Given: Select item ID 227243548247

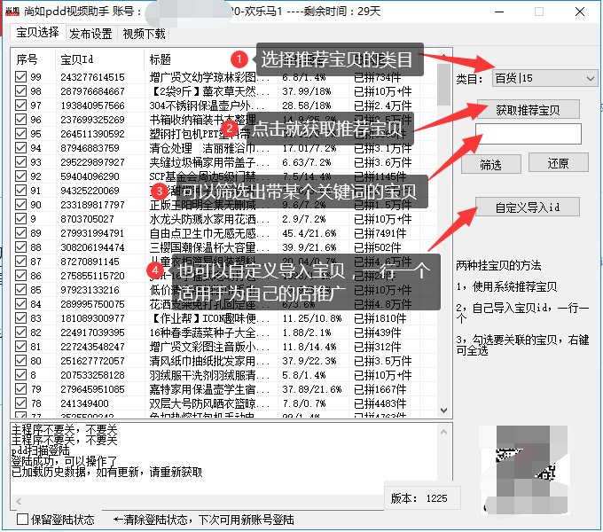Looking at the screenshot, I should [93, 347].
